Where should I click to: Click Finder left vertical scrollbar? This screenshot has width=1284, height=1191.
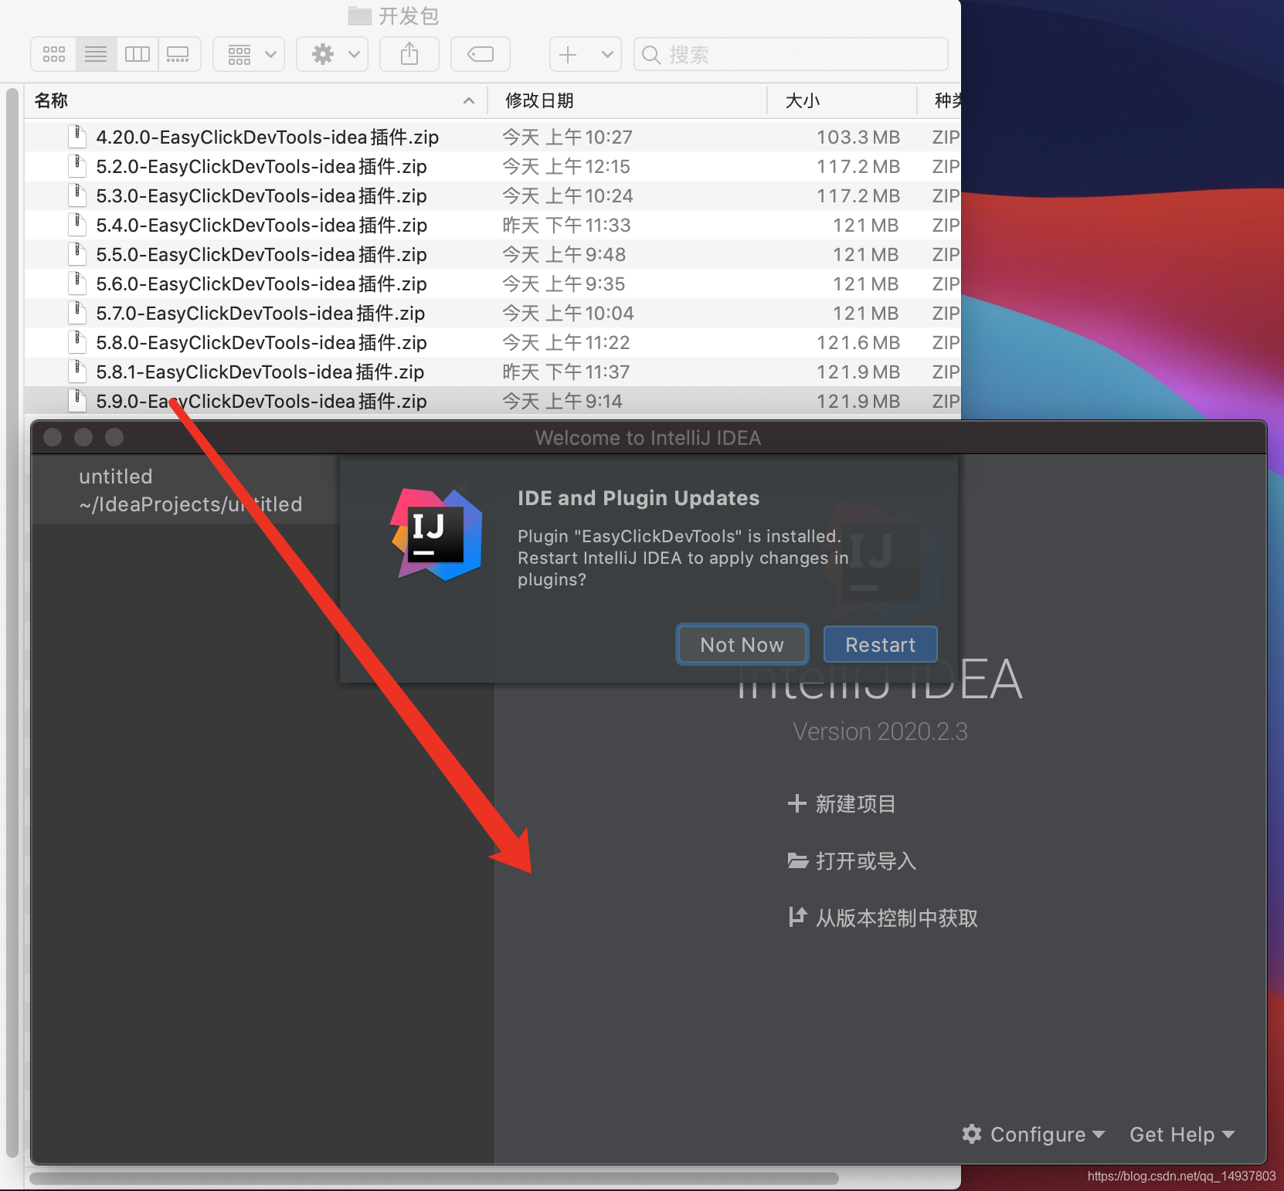click(12, 623)
